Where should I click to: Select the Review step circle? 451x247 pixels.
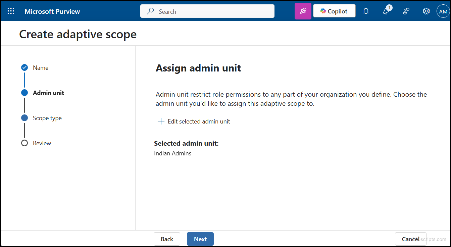point(24,143)
